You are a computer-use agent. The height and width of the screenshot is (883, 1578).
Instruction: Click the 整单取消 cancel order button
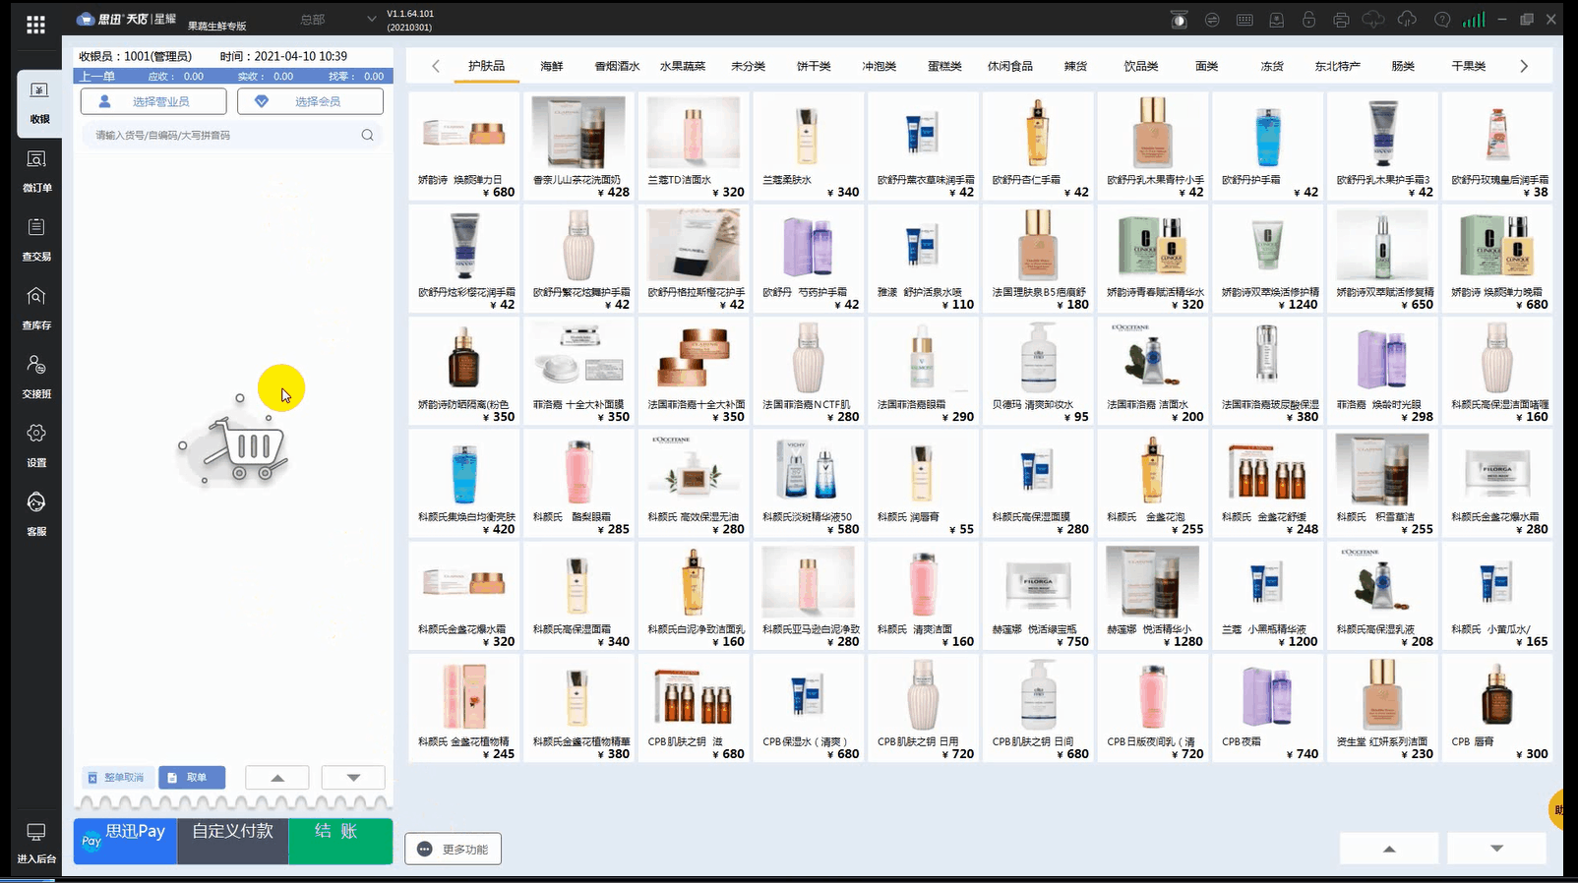(117, 778)
